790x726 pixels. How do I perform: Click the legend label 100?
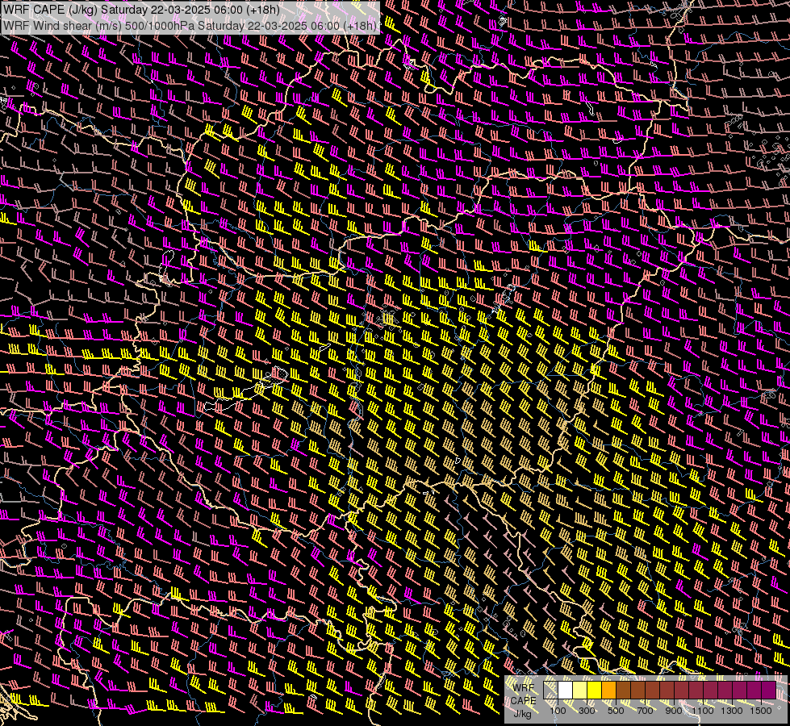point(558,711)
